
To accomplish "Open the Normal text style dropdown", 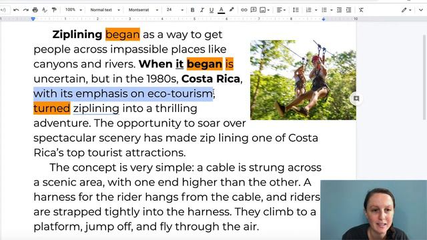I will click(105, 10).
